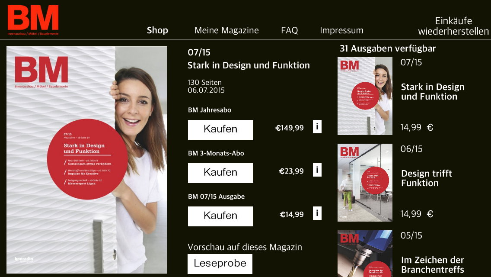
Task: Go to Meine Magazine
Action: 227,30
